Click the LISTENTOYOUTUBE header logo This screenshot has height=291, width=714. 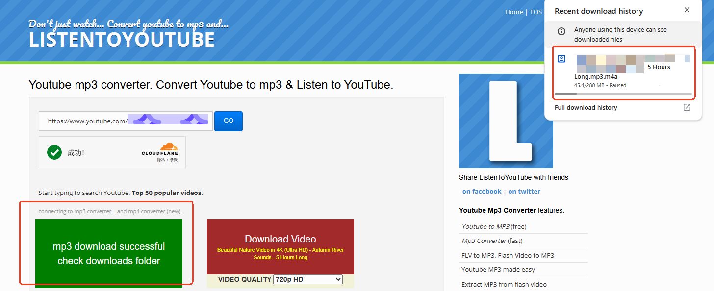tap(122, 39)
